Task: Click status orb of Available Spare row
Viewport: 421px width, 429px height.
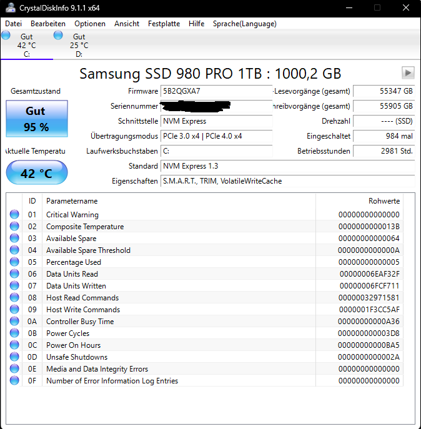Action: coord(14,239)
